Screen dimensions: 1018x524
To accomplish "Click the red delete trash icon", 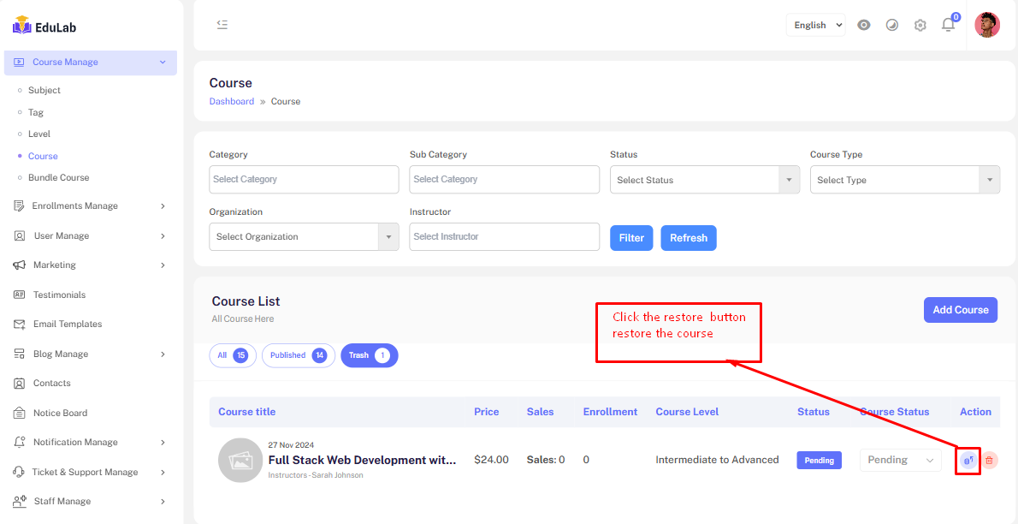I will tap(990, 461).
